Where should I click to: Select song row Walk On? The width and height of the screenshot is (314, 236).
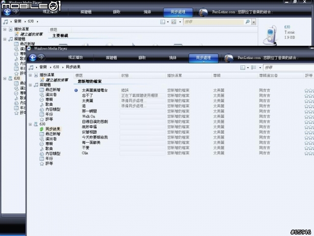tap(88, 117)
